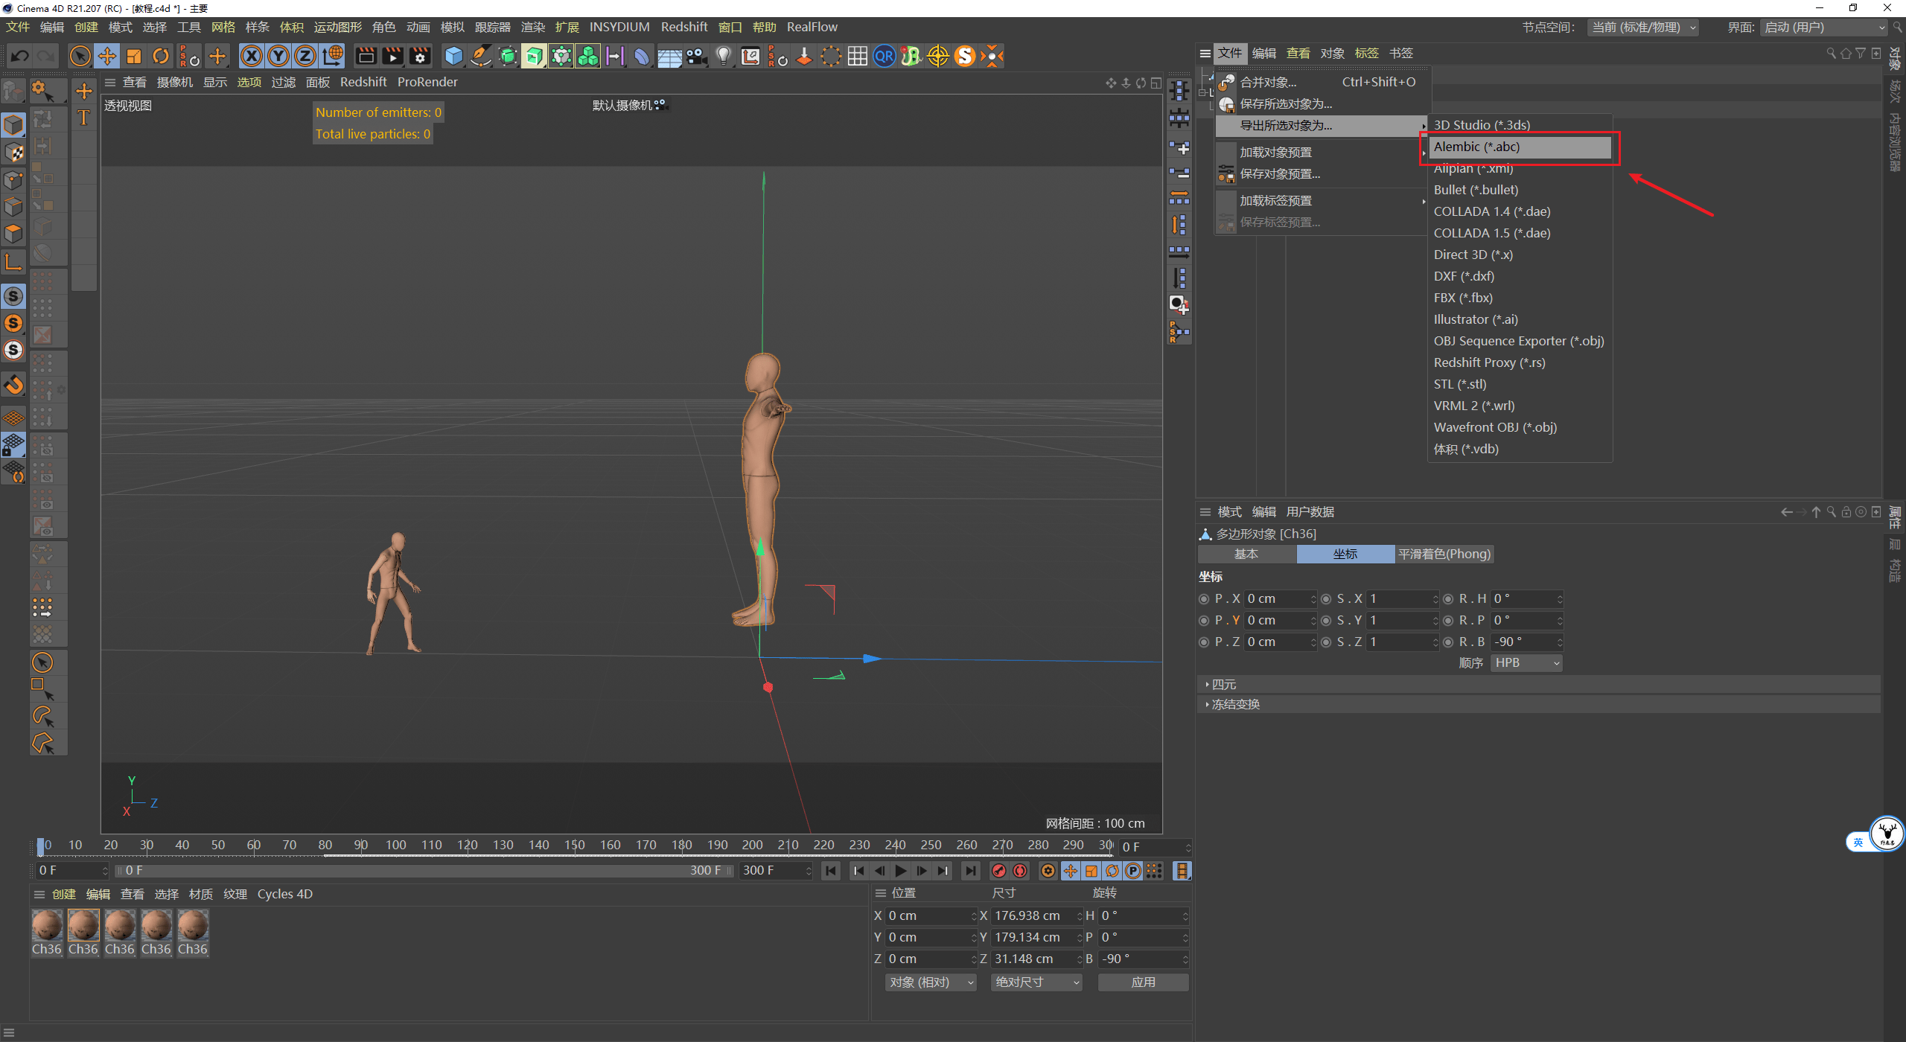Open the 绝对尺寸 size mode dropdown
The width and height of the screenshot is (1906, 1042).
(x=1036, y=982)
